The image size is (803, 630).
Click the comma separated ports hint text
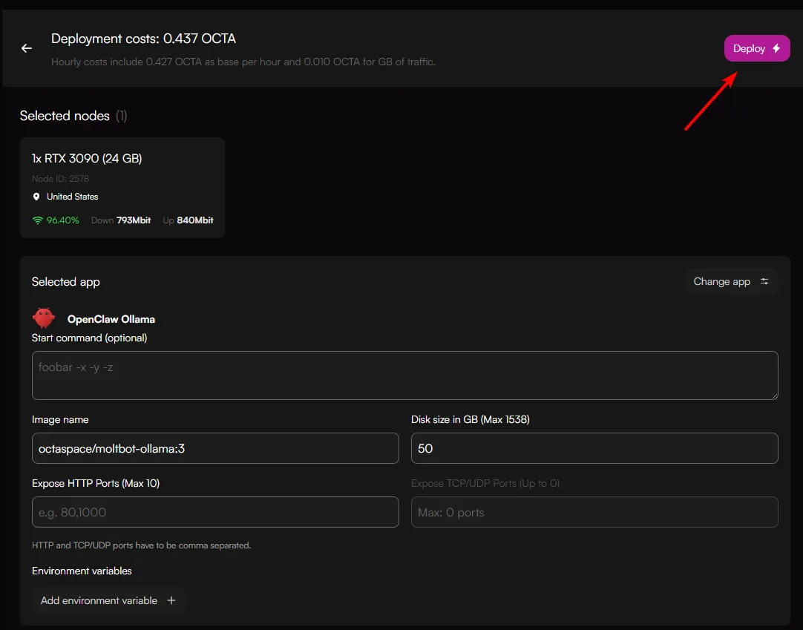pyautogui.click(x=141, y=545)
